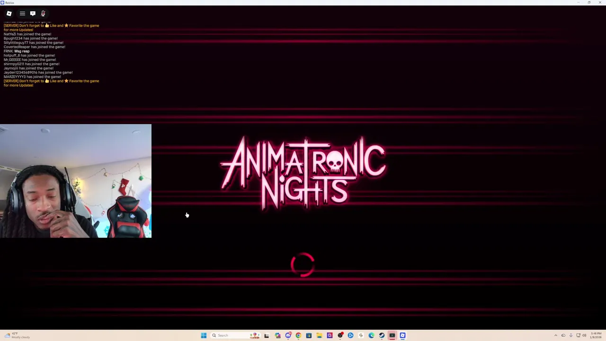Click chat line 'Bpugh1234 has joined the game!'
606x341 pixels.
(x=31, y=38)
